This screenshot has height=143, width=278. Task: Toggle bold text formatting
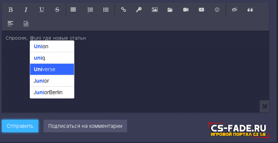(10, 10)
